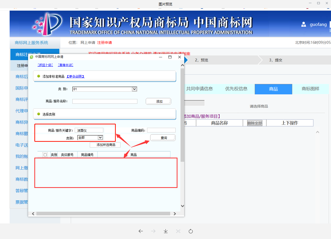Click the Trademark Office logo emblem
The image size is (331, 239).
(47, 24)
